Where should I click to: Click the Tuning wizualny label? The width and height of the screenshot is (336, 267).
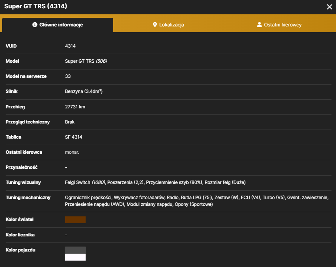coord(23,182)
